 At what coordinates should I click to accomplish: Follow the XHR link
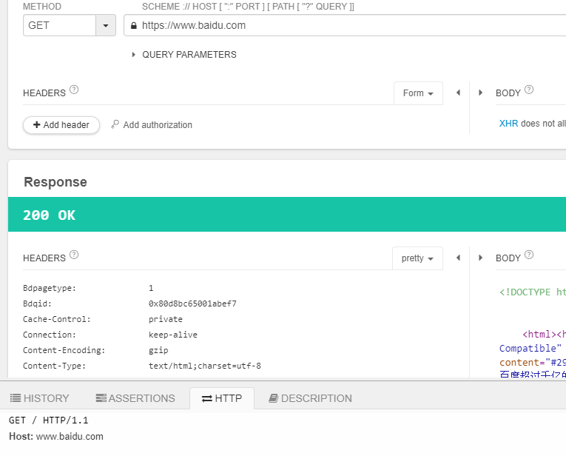pyautogui.click(x=508, y=124)
